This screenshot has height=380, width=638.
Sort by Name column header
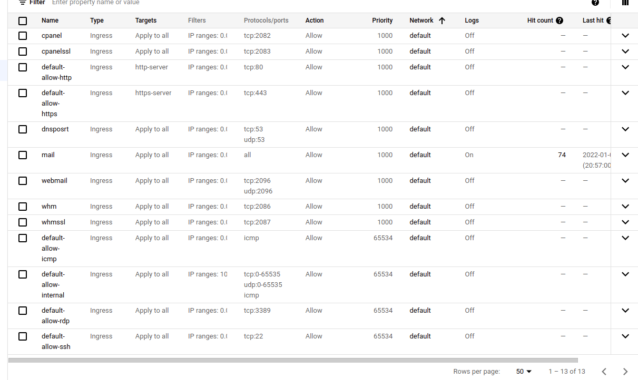50,20
